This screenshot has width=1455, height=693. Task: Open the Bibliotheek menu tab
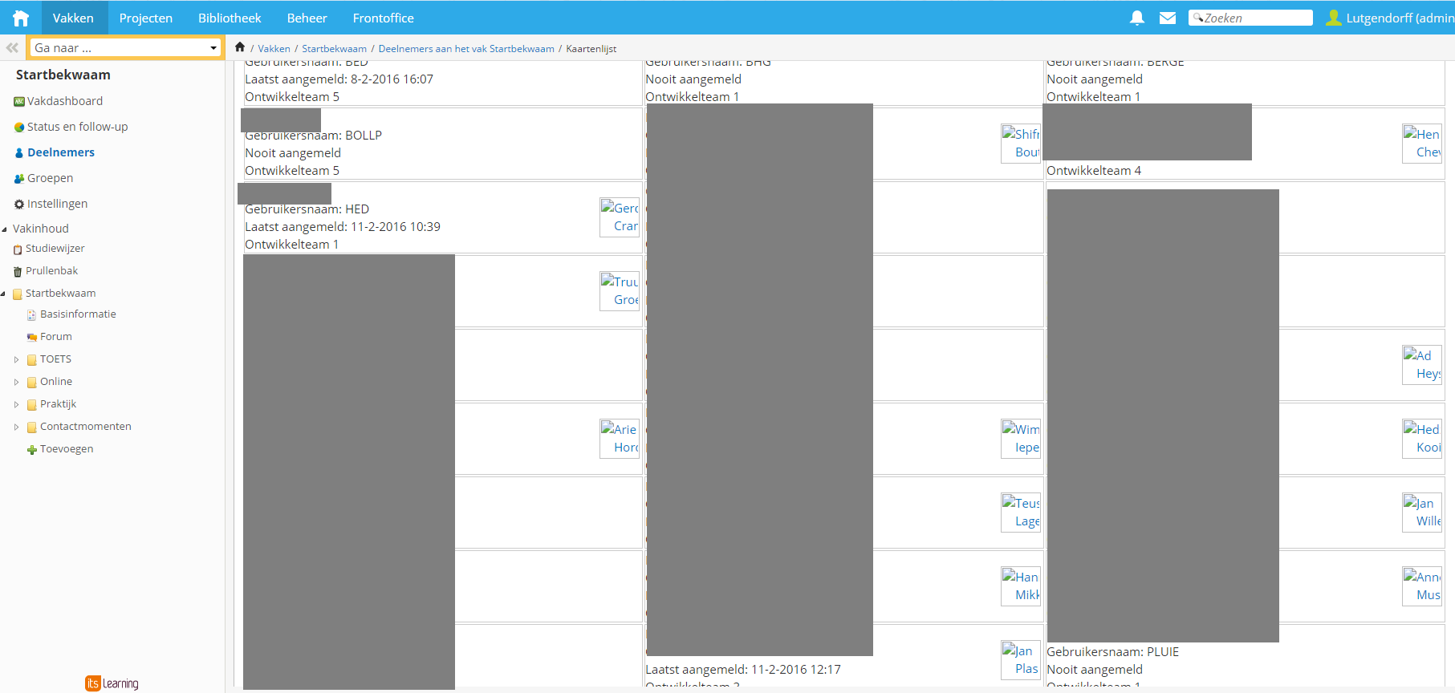point(230,18)
